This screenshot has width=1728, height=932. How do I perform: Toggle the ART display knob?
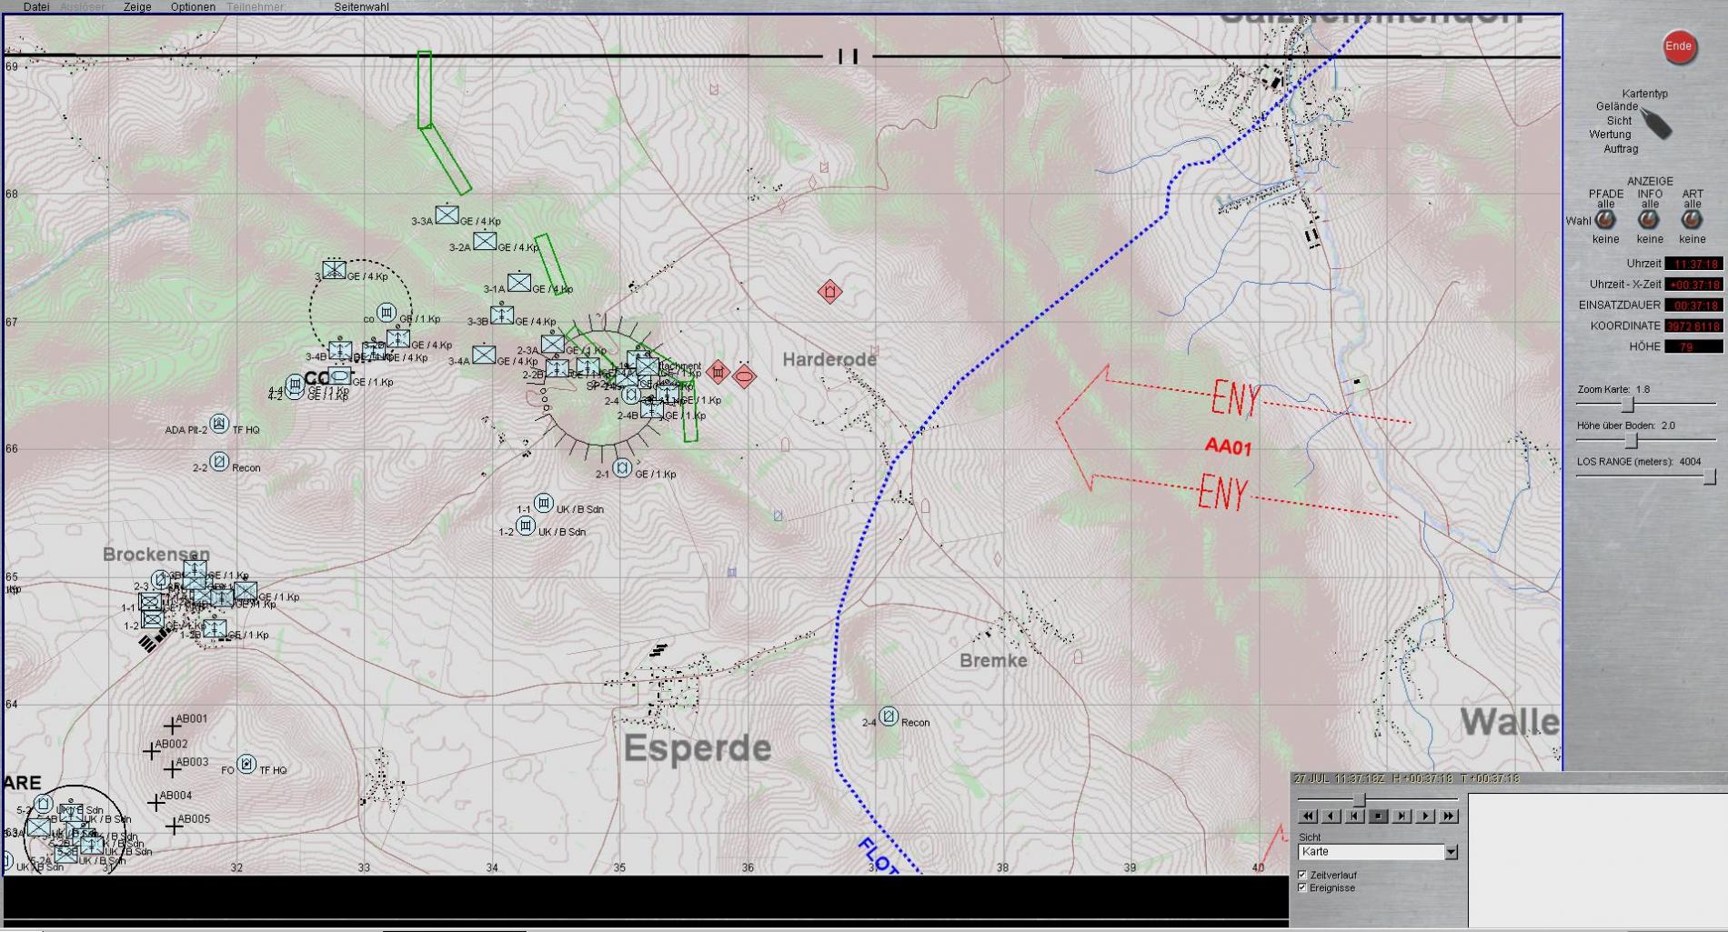click(x=1692, y=220)
